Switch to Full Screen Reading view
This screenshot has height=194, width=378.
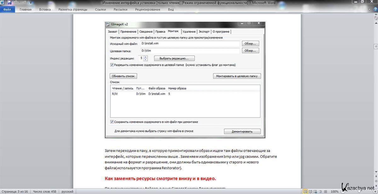(310, 191)
